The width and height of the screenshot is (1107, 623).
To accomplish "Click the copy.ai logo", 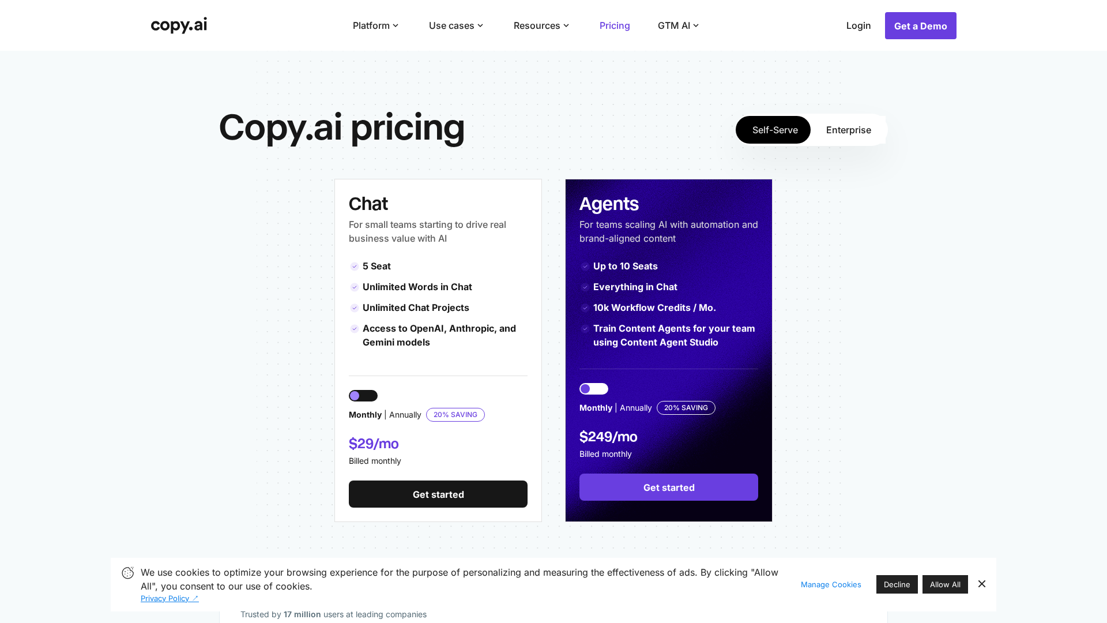I will coord(178,25).
